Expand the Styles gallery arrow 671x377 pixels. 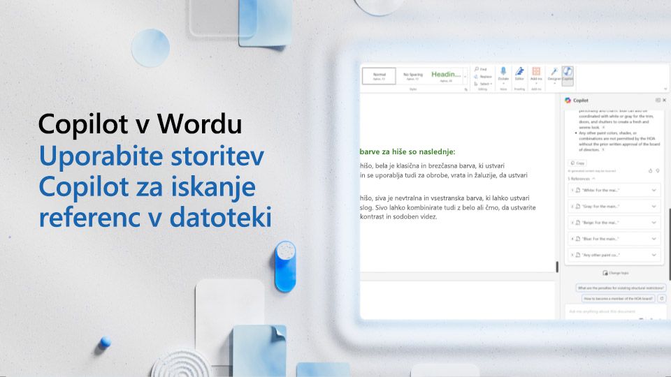point(466,77)
